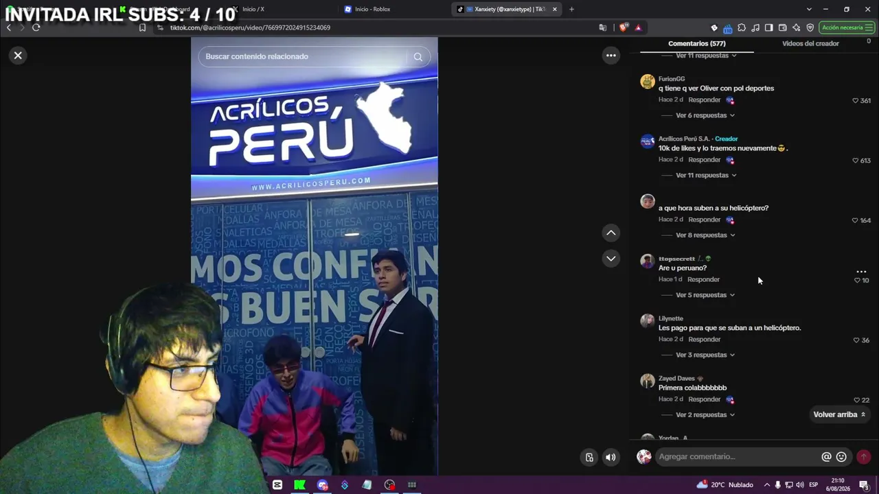Reply to the Acrílicos Perú creator comment
This screenshot has width=879, height=494.
coord(704,160)
